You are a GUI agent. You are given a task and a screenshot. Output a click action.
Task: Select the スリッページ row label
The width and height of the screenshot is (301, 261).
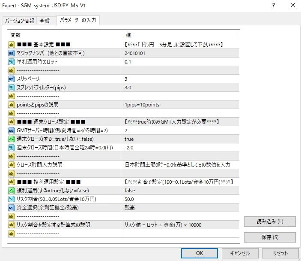(28, 79)
